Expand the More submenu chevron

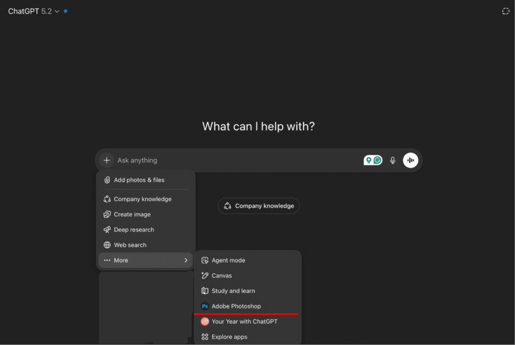point(186,260)
